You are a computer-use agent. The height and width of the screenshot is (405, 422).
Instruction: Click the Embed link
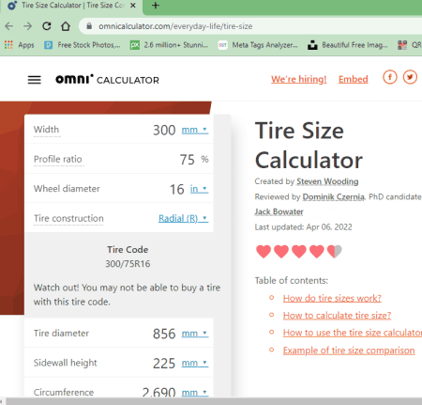[354, 79]
